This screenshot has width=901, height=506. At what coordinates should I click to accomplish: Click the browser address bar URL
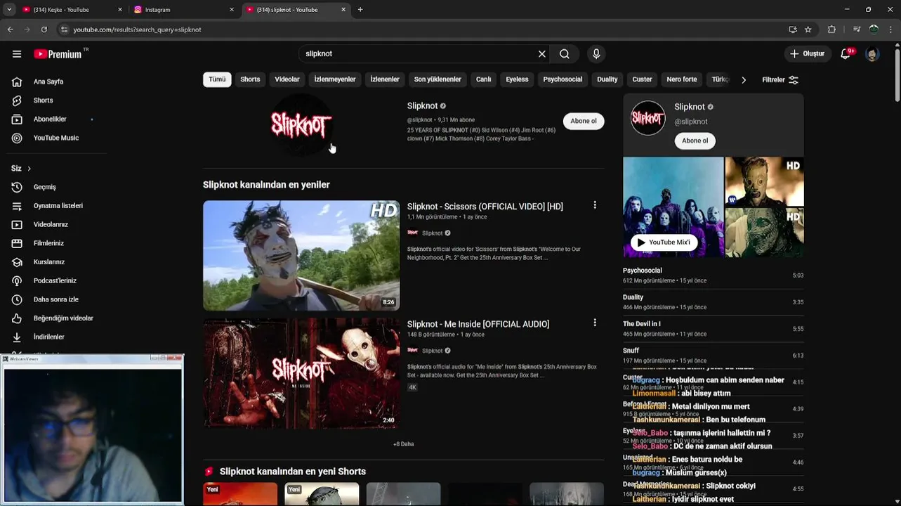point(138,30)
